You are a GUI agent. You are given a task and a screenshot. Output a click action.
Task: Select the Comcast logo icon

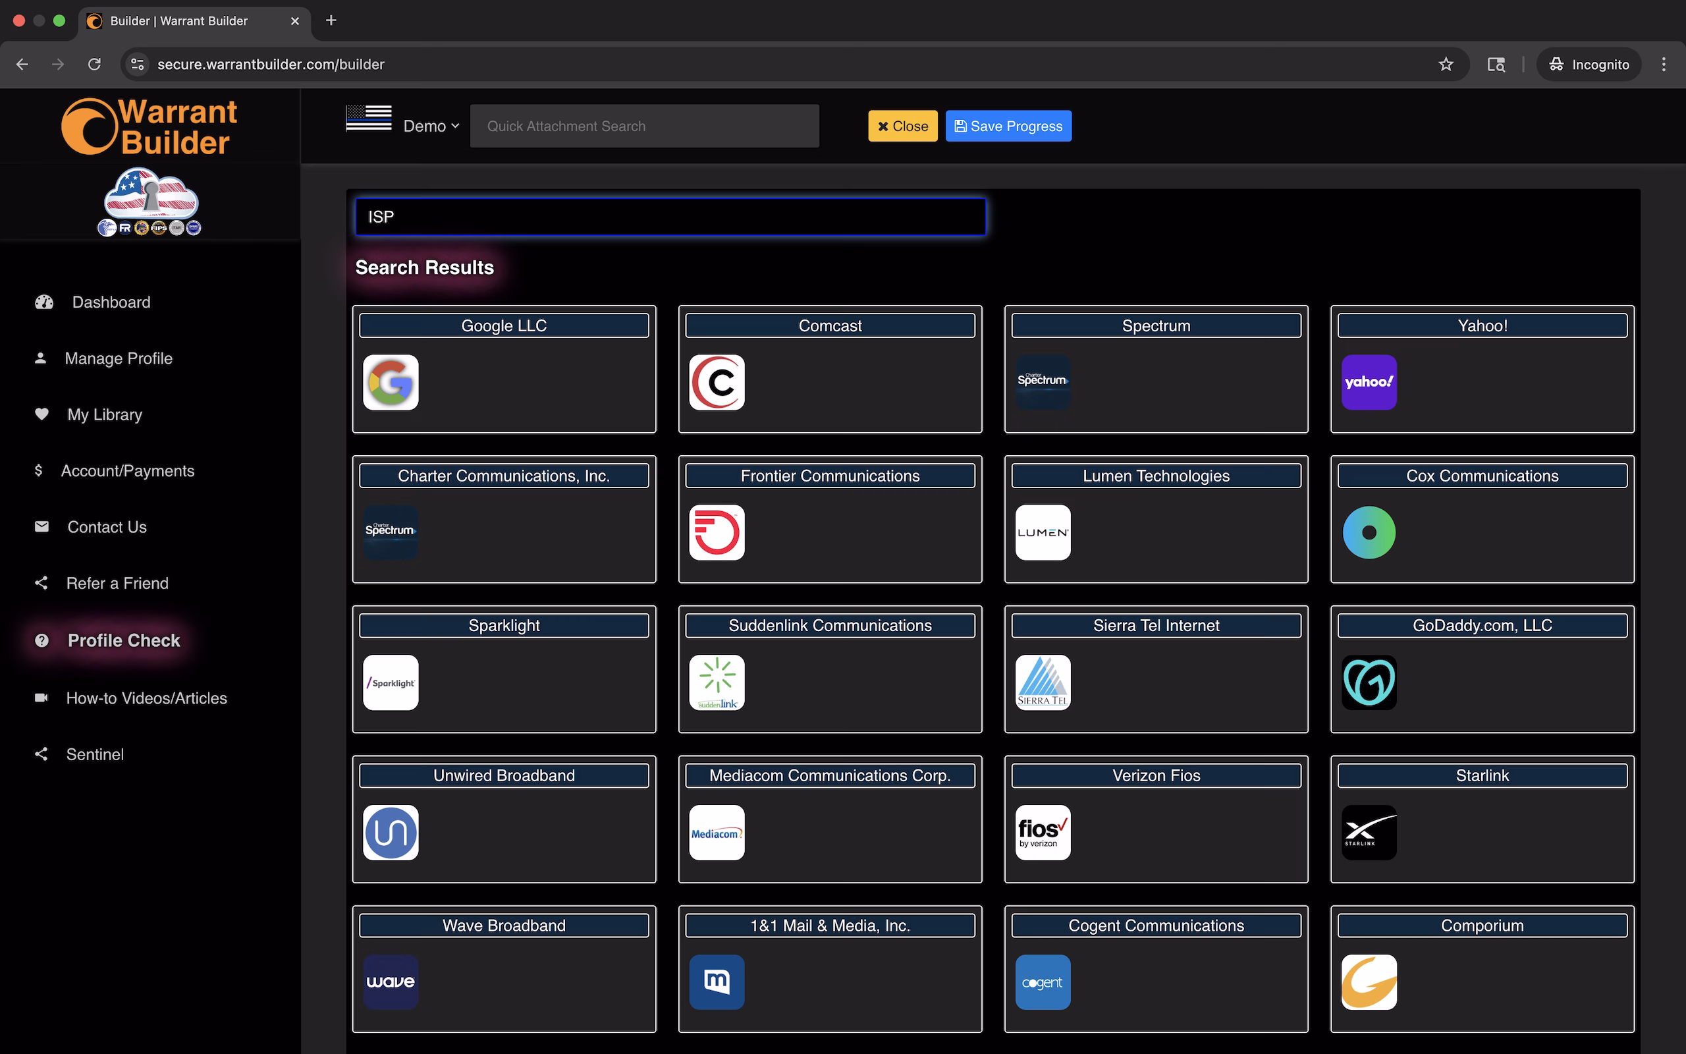tap(716, 382)
